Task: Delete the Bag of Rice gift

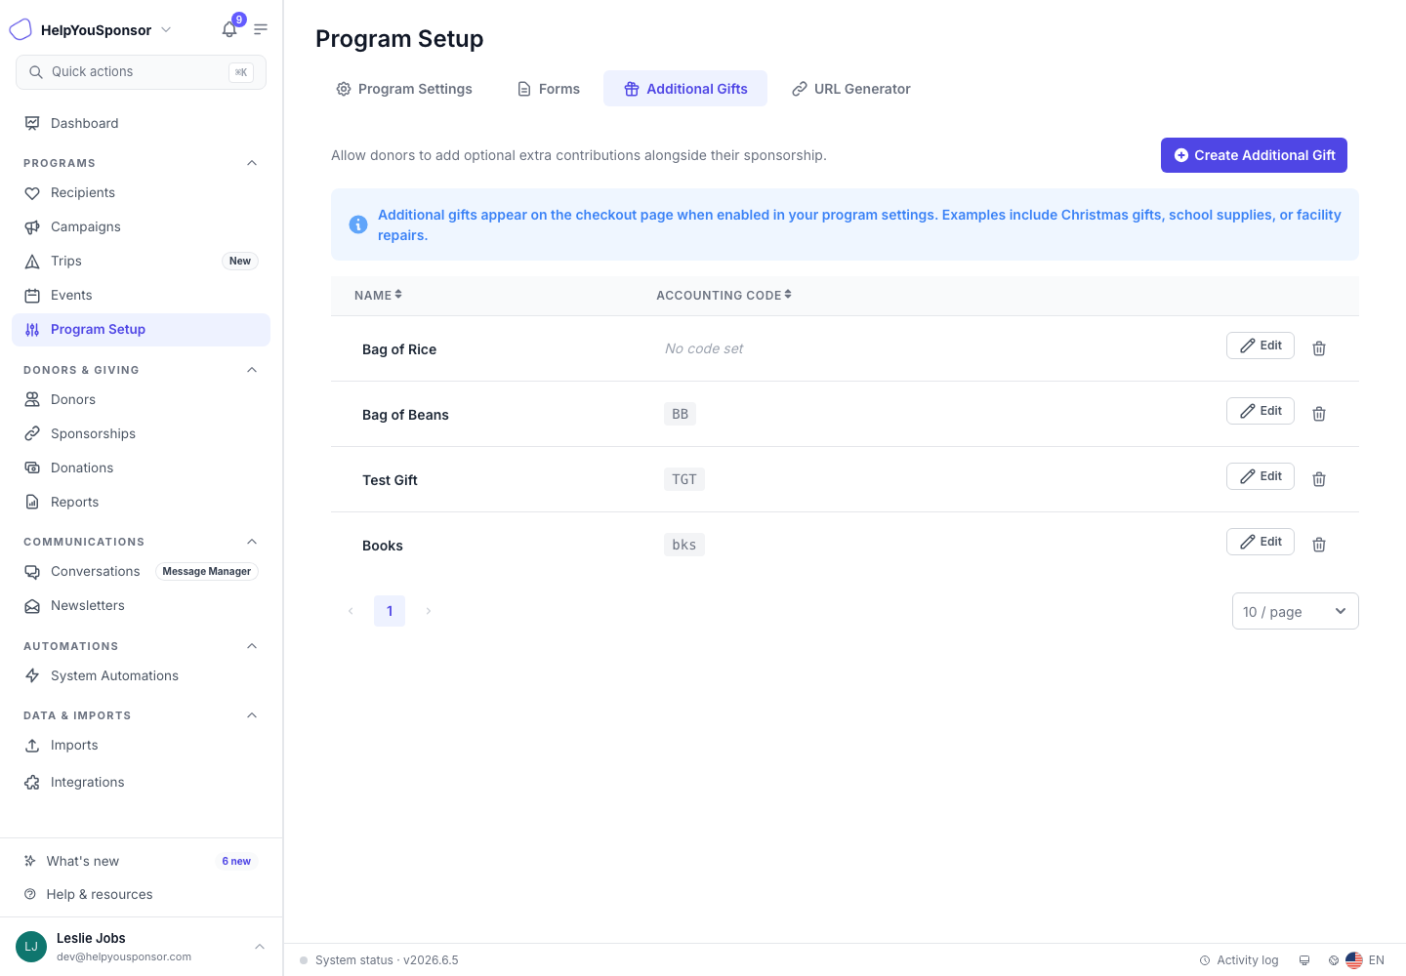Action: [x=1319, y=348]
